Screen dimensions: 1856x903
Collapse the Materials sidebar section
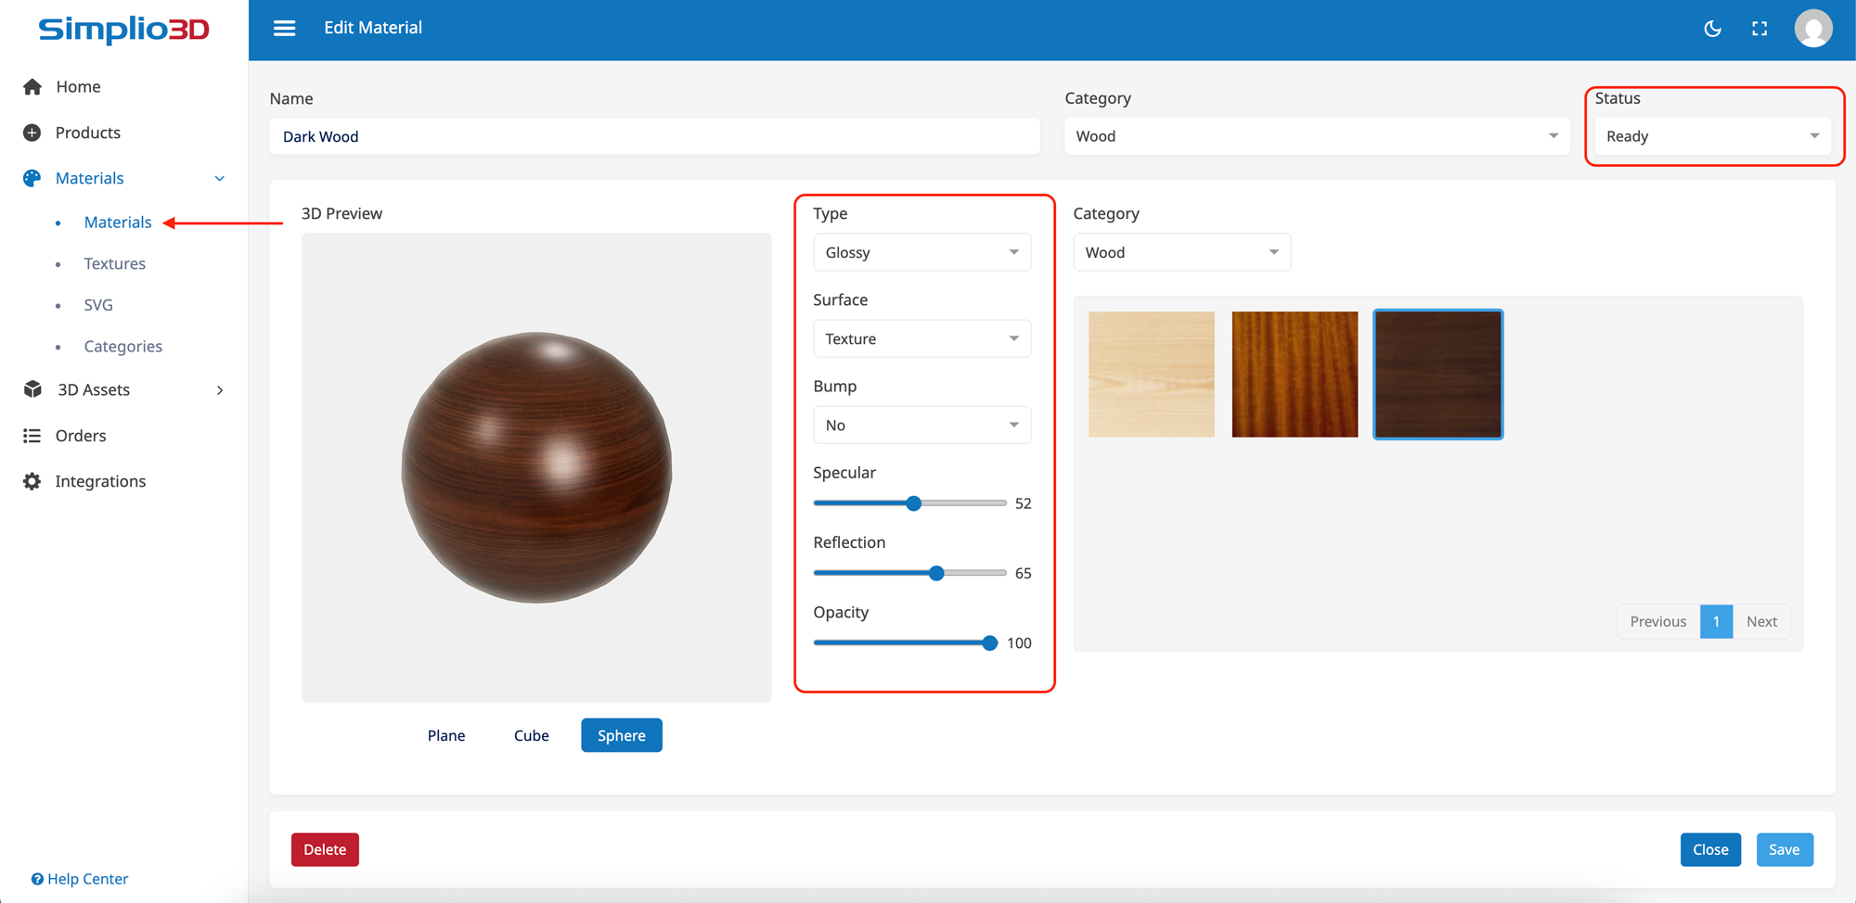219,177
